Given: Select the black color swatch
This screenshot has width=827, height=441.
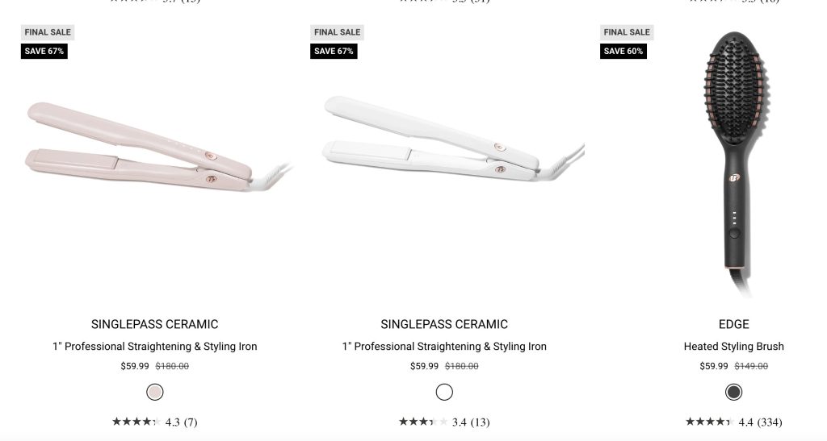Looking at the screenshot, I should 733,392.
